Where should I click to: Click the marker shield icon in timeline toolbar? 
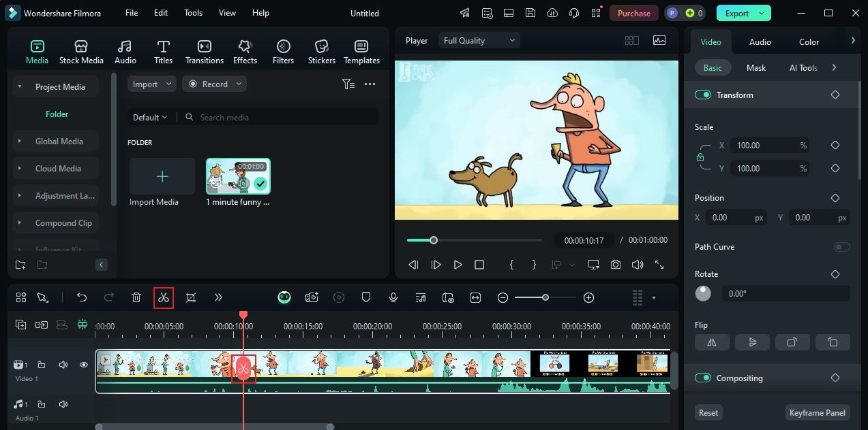tap(366, 297)
